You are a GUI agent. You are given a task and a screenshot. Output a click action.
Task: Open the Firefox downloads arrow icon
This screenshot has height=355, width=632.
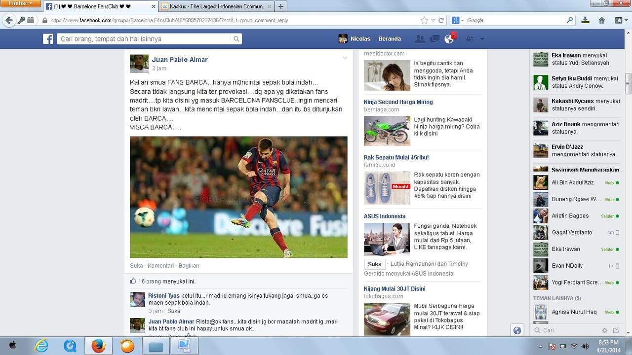point(585,20)
